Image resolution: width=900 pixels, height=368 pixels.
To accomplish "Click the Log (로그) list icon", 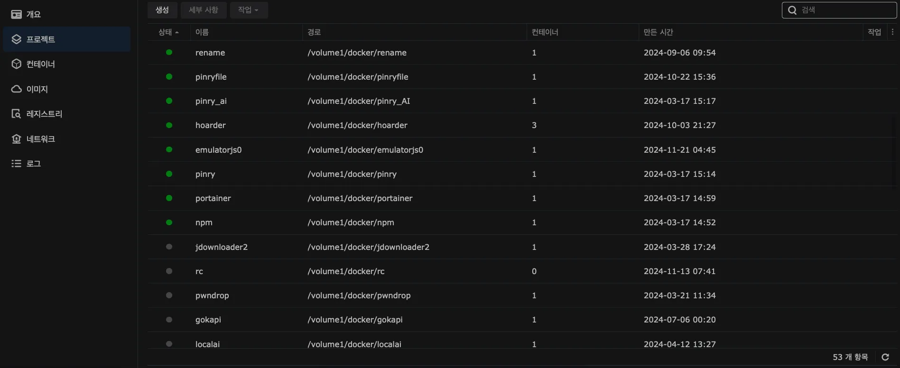I will (x=17, y=164).
